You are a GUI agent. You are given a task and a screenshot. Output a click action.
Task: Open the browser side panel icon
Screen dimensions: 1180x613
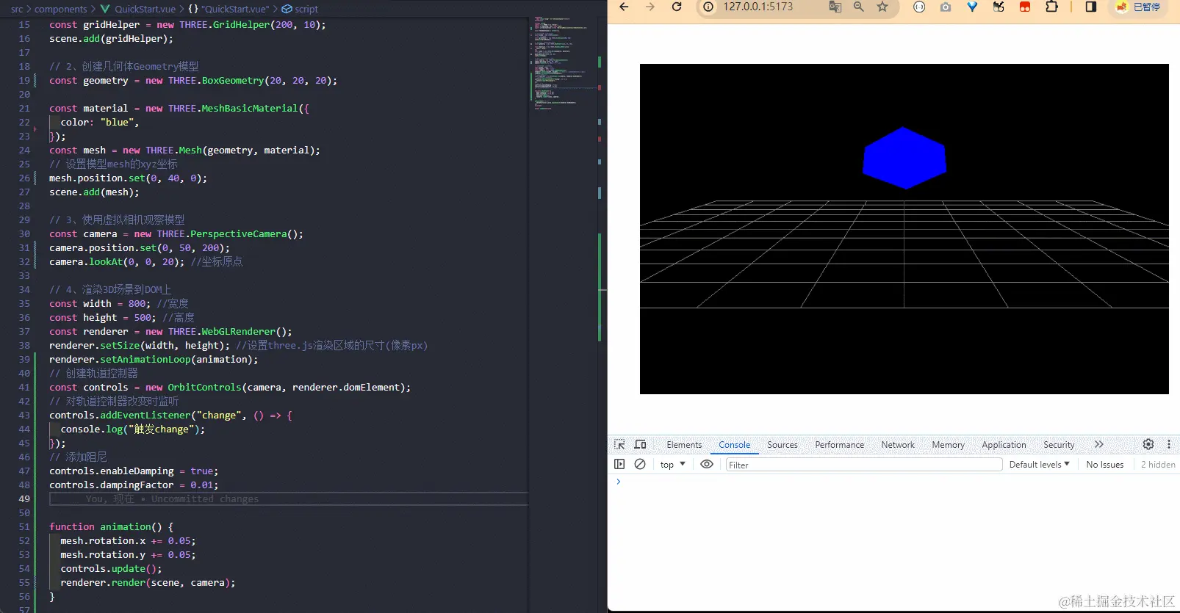click(1090, 7)
